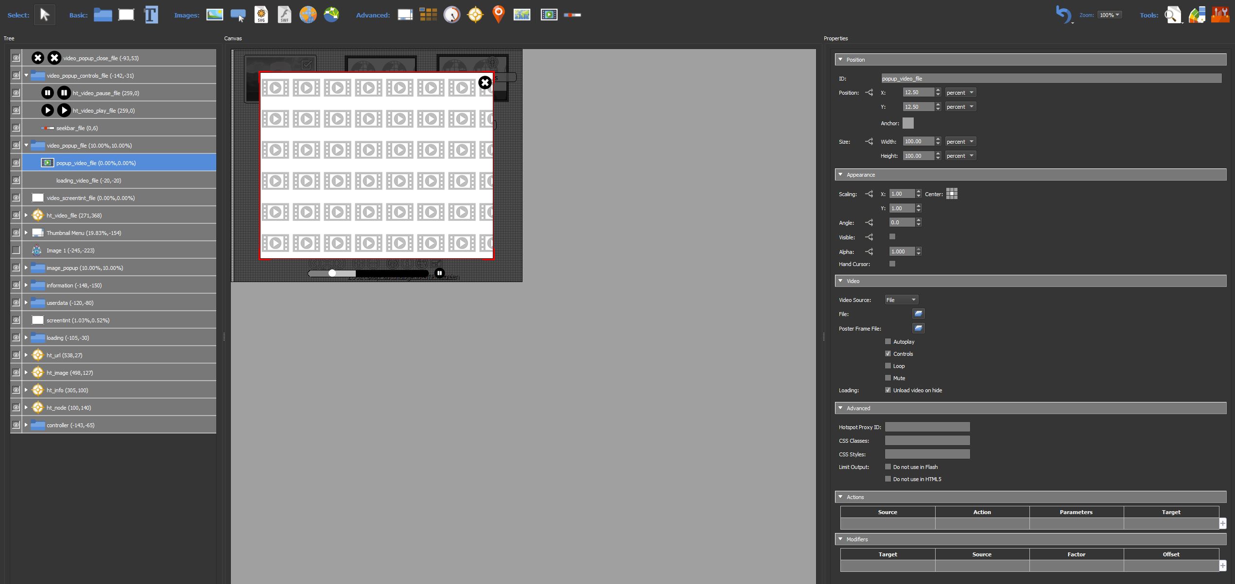The image size is (1235, 584).
Task: Collapse the video_popup_controls_file folder
Action: tap(26, 75)
